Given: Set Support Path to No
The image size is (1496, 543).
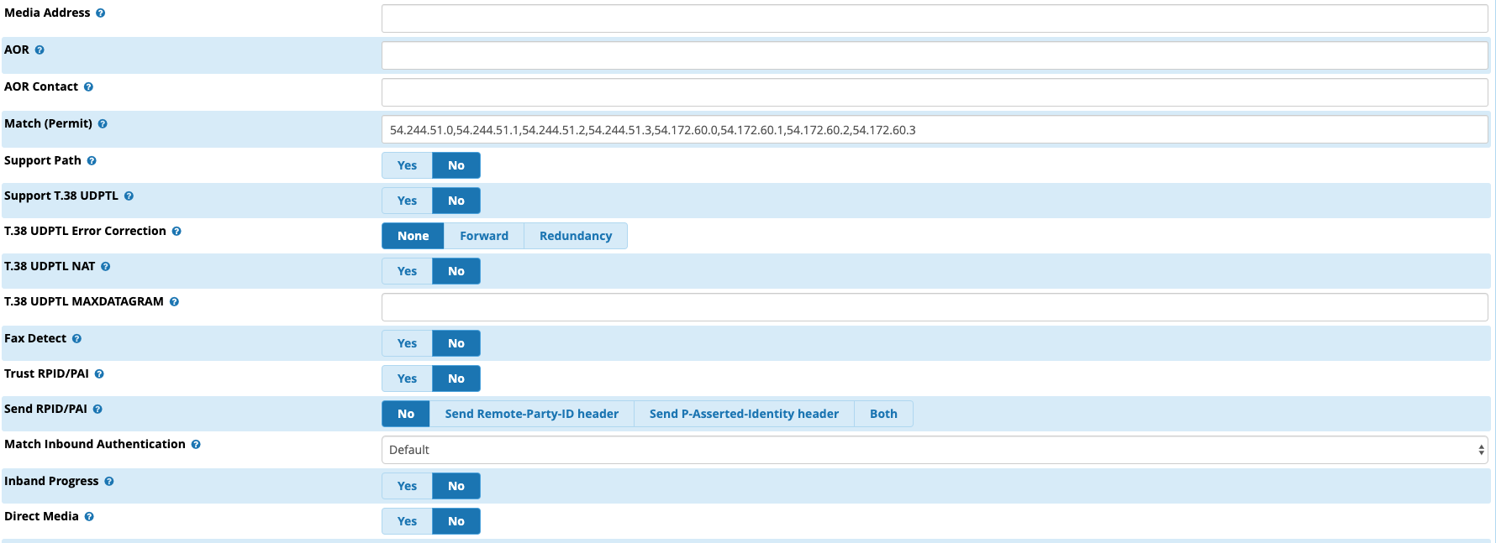Looking at the screenshot, I should pyautogui.click(x=456, y=165).
